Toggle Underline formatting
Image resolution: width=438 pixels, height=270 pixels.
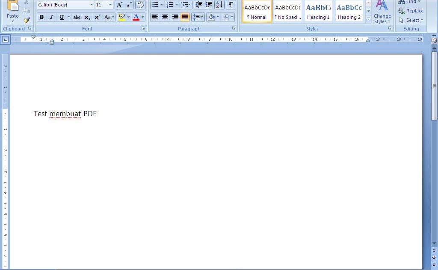(x=62, y=17)
